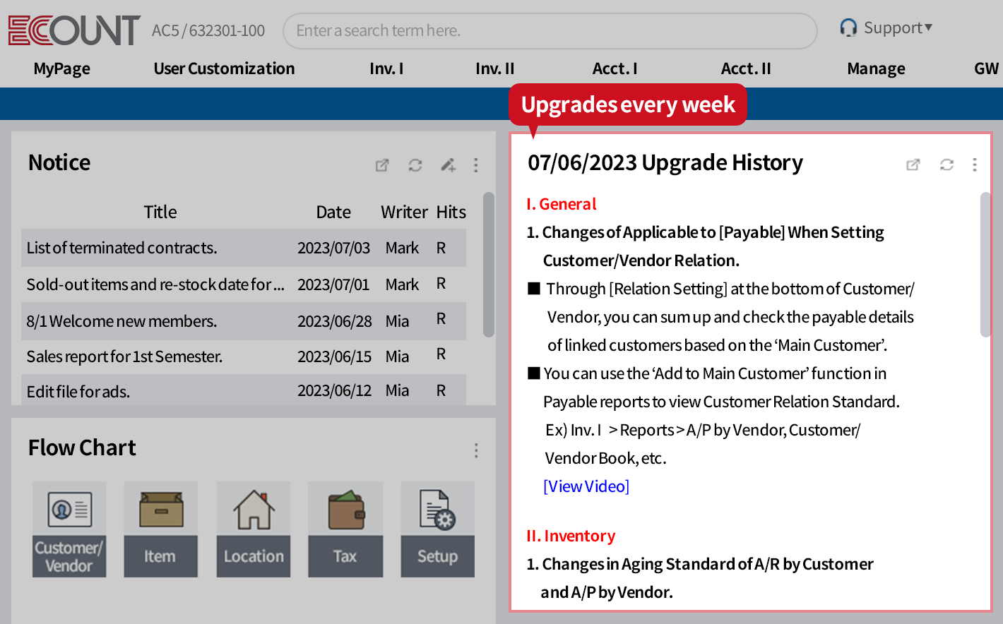Open the Acct. II menu
This screenshot has height=624, width=1003.
coord(746,68)
